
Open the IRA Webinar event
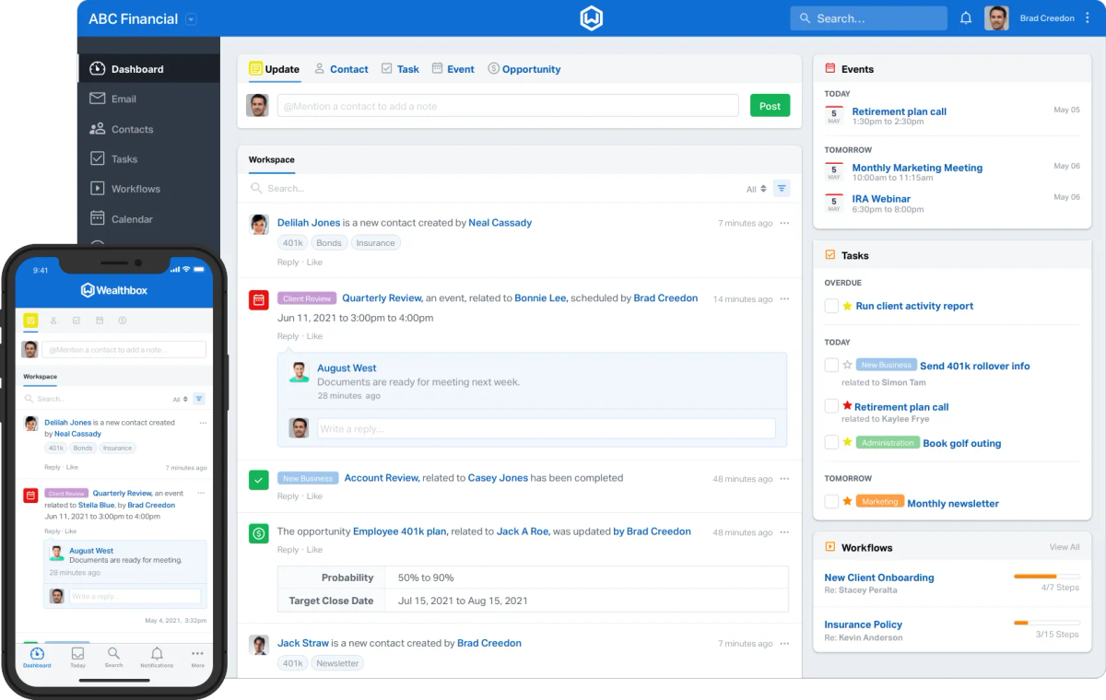[x=881, y=198]
